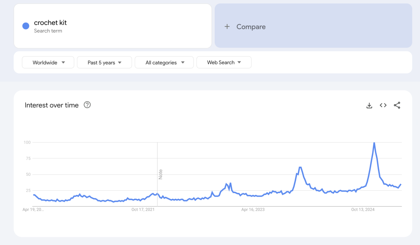Expand the Worldwide region dropdown
Image resolution: width=420 pixels, height=245 pixels.
click(x=48, y=63)
